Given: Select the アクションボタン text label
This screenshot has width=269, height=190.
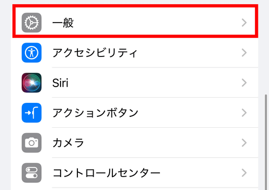Looking at the screenshot, I should [x=96, y=113].
